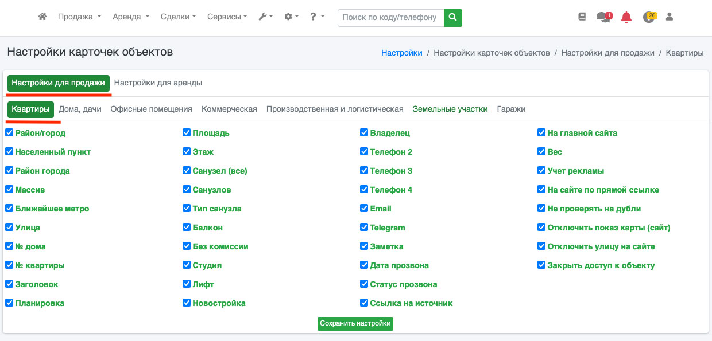Image resolution: width=712 pixels, height=341 pixels.
Task: Expand the Продажа dropdown menu
Action: 79,17
